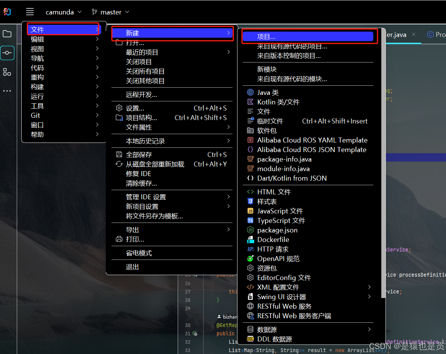Click gutter icon on line 31
This screenshot has width=446, height=354.
point(195,333)
